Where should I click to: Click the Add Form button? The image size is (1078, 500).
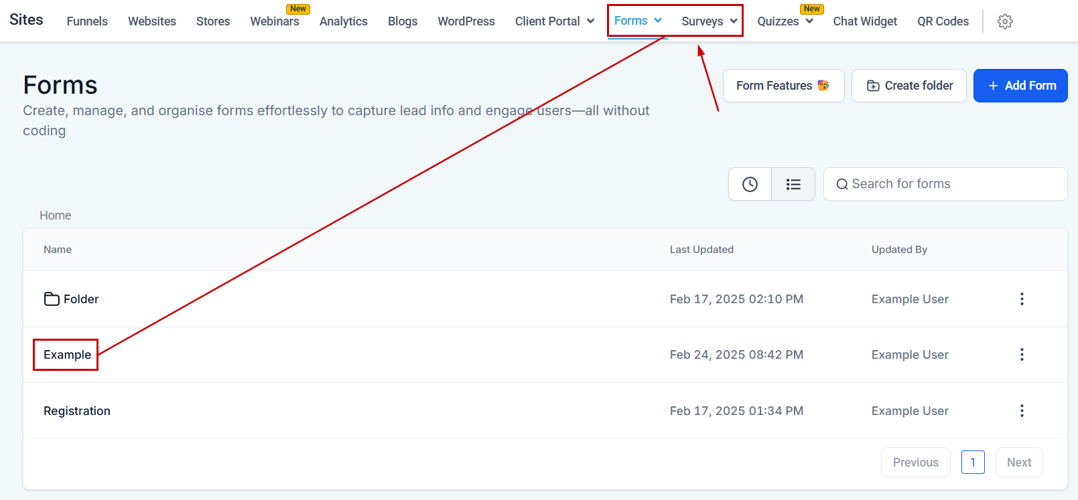pos(1020,86)
